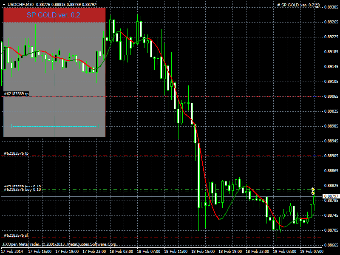
Task: Click the '17 Feb 2014' time axis label
Action: tap(12, 252)
